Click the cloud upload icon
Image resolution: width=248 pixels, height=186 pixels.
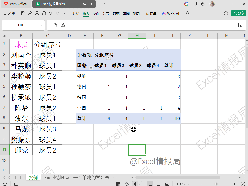226,13
